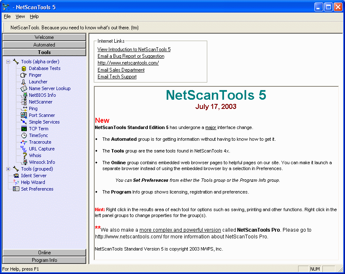Select TimeSync label

(39, 135)
